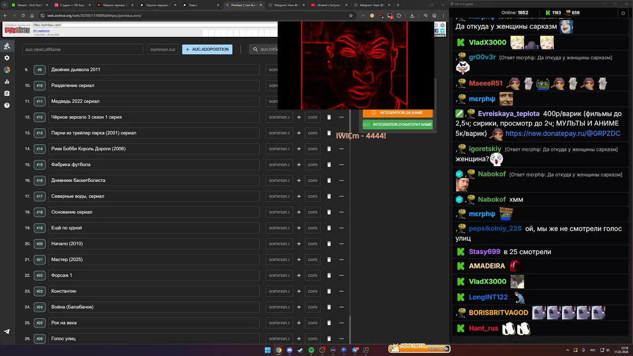Open the 54 captures Wayback link
633x356 pixels.
(x=42, y=31)
